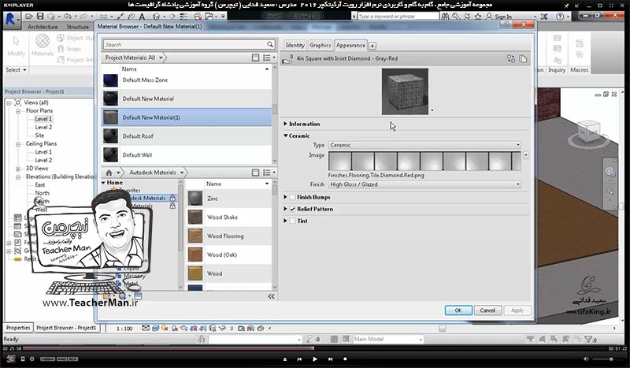Screen dimensions: 630x368
Task: Open the Main Model design options dropdown
Action: click(388, 339)
